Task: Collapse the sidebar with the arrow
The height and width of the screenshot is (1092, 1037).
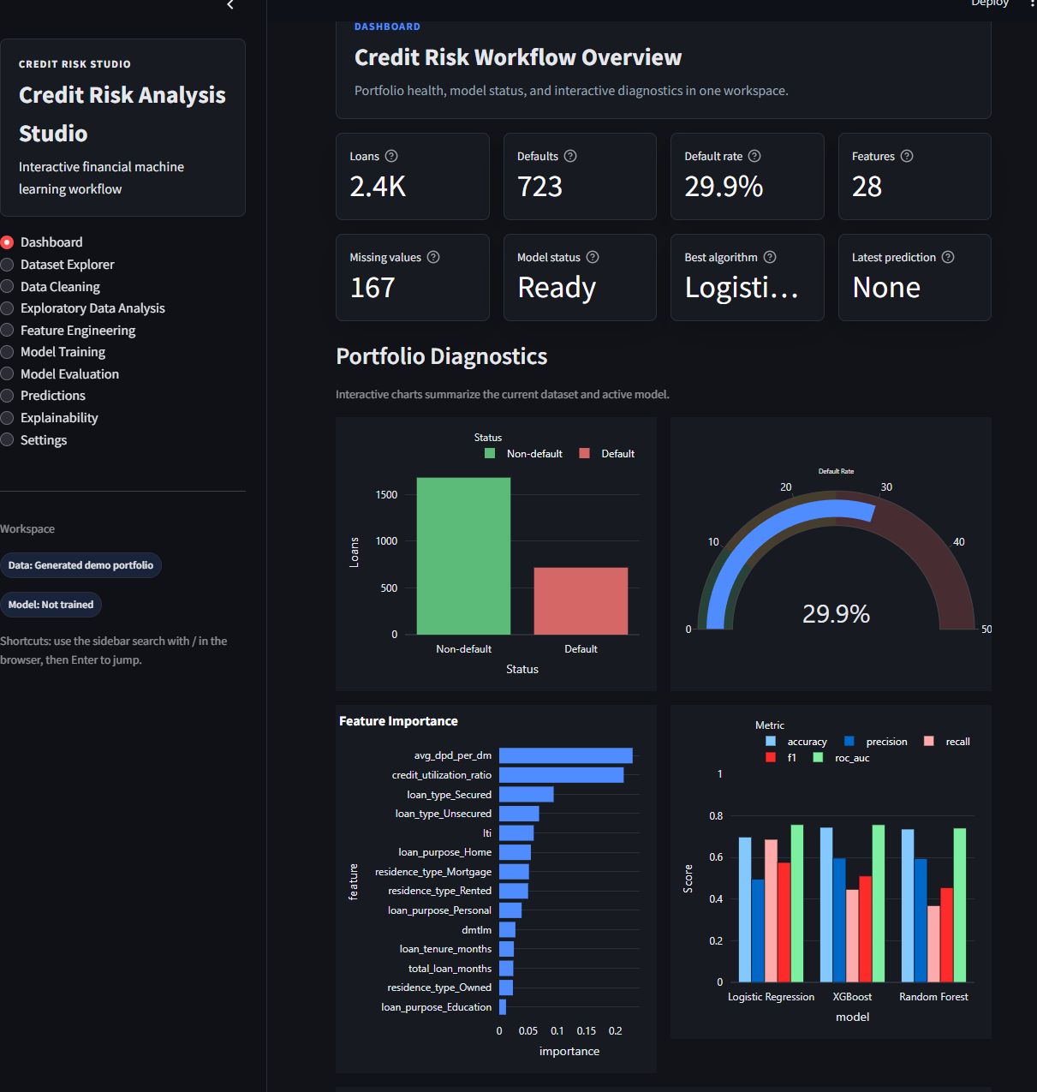Action: (230, 5)
